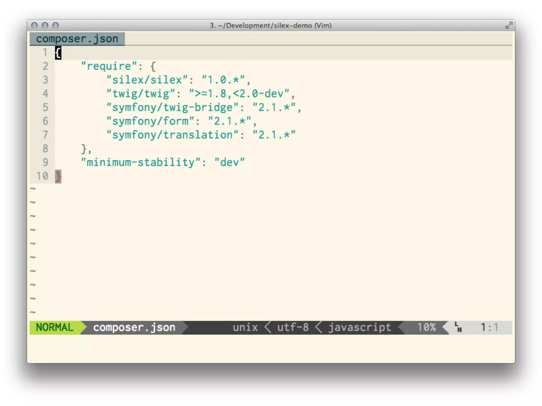
Task: Click the "symfony/twig-bridge" dependency line
Action: 172,107
